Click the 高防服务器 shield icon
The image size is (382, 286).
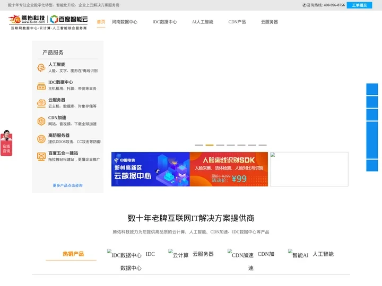(x=41, y=139)
